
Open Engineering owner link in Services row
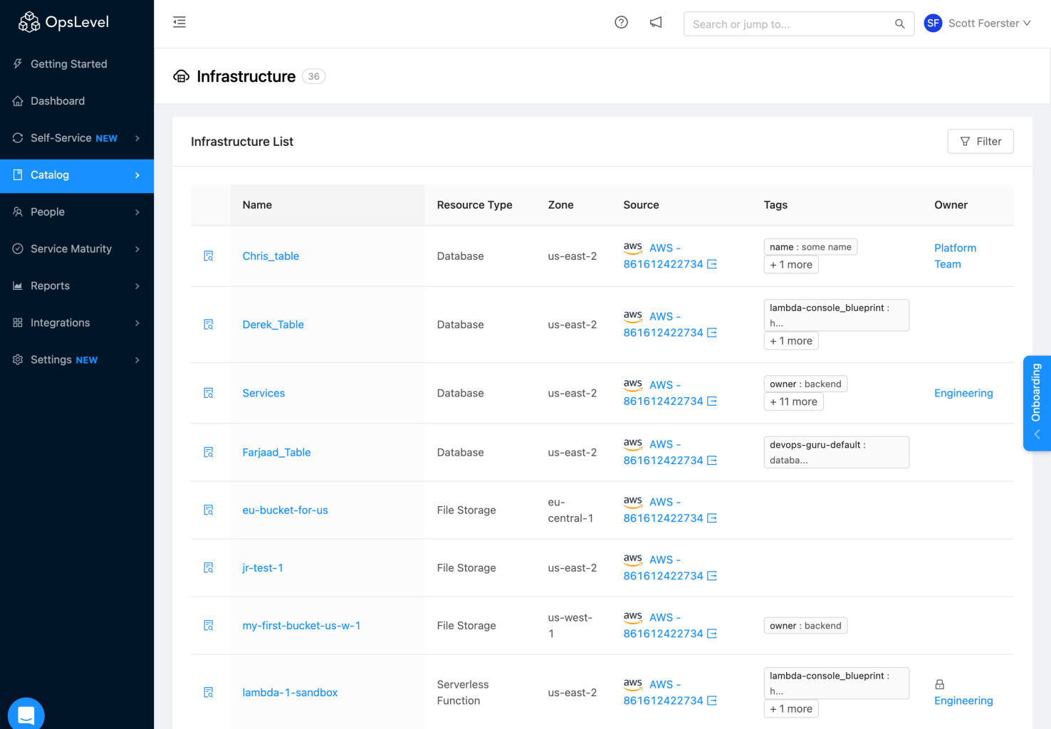pos(963,393)
